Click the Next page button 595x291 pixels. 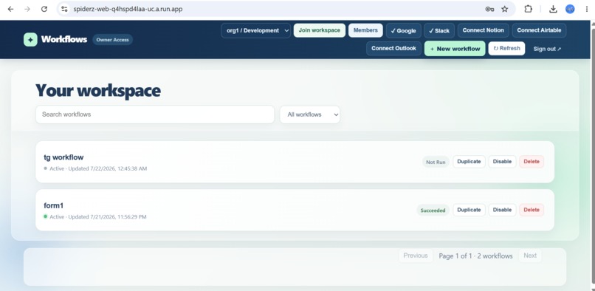point(530,256)
